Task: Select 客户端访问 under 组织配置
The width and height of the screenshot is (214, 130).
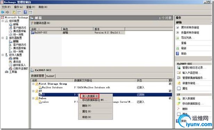Action: (x=19, y=28)
